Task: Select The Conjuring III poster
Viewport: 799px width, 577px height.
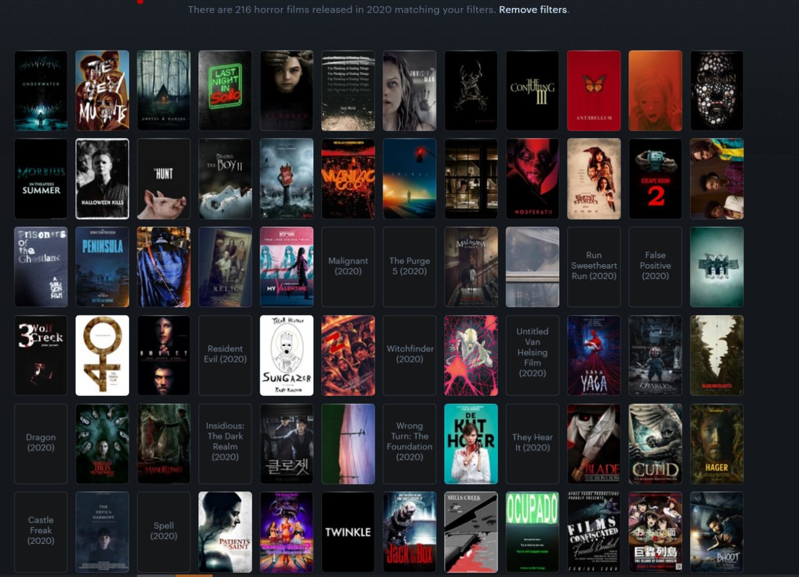Action: (x=532, y=91)
